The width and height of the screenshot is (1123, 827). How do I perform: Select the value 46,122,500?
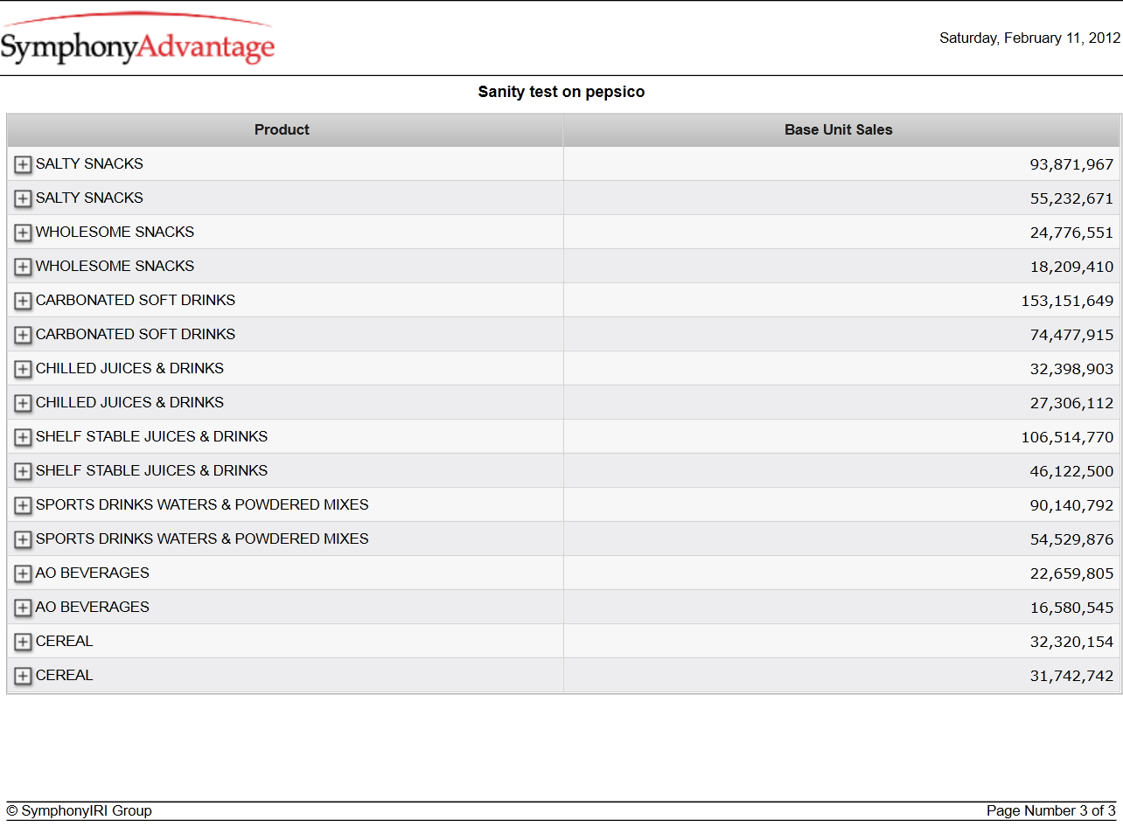[x=1071, y=471]
